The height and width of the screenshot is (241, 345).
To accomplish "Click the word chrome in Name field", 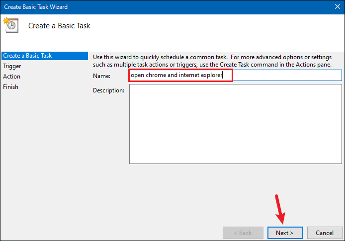I will point(156,75).
